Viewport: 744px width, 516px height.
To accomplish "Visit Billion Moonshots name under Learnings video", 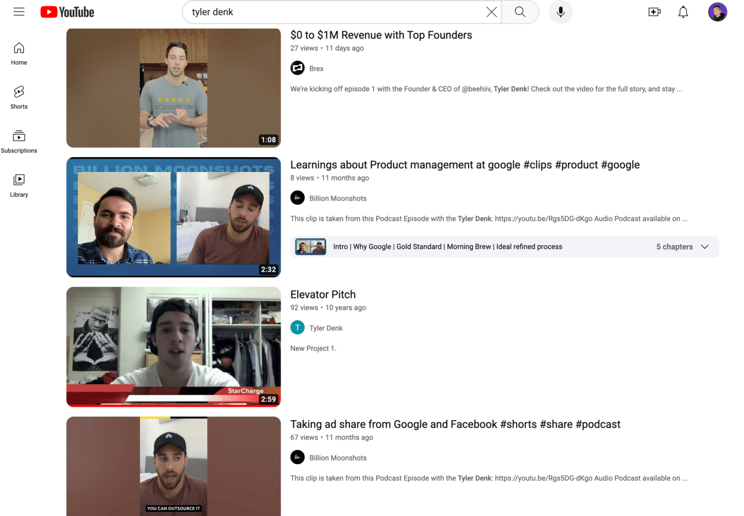I will point(338,198).
